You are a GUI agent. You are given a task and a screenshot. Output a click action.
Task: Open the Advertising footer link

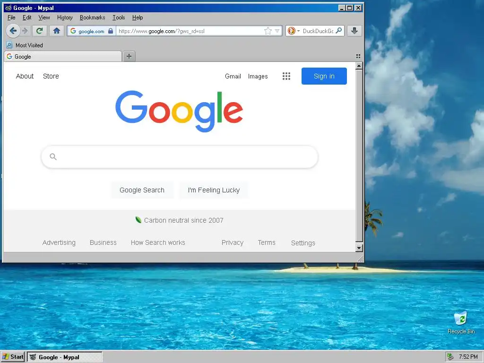pyautogui.click(x=59, y=242)
